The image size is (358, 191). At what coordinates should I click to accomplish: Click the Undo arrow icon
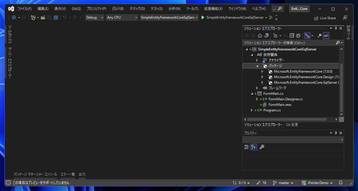(65, 17)
